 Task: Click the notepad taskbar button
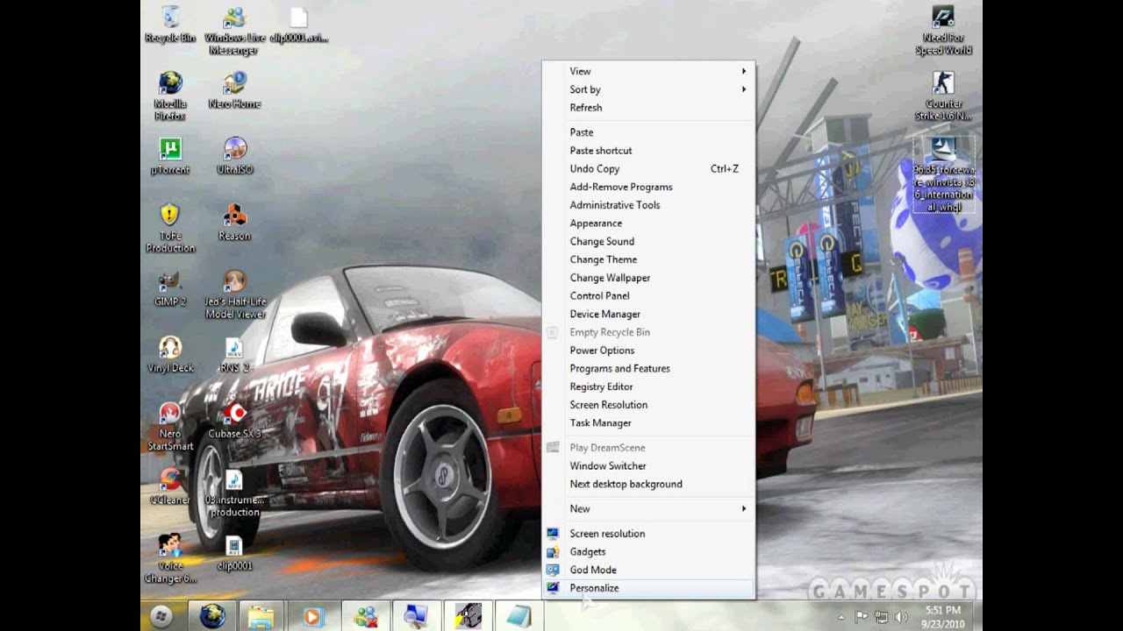(x=519, y=616)
